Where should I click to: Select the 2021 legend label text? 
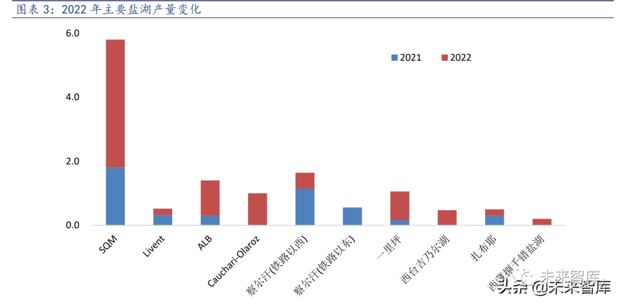(410, 58)
